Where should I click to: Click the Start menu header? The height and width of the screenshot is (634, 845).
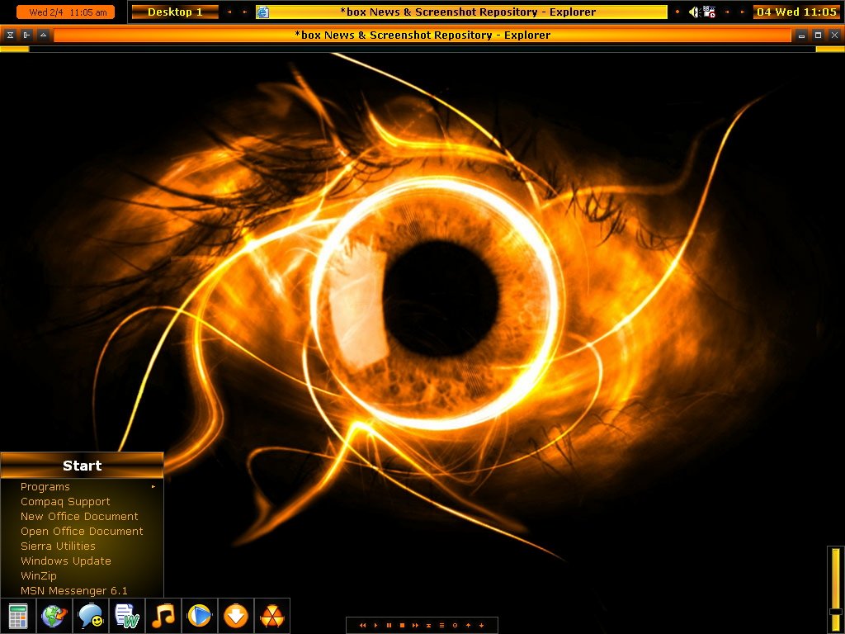82,466
